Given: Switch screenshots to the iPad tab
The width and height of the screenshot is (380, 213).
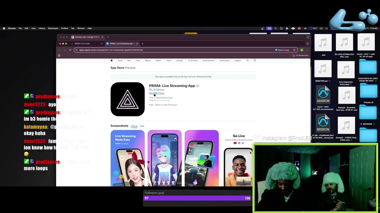Looking at the screenshot, I should click(x=142, y=126).
